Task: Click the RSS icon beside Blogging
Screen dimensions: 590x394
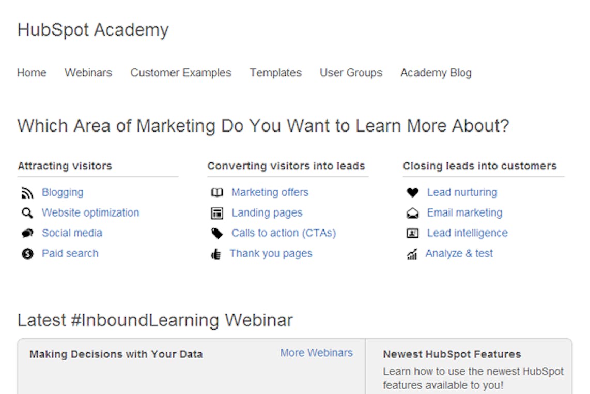Action: click(27, 193)
